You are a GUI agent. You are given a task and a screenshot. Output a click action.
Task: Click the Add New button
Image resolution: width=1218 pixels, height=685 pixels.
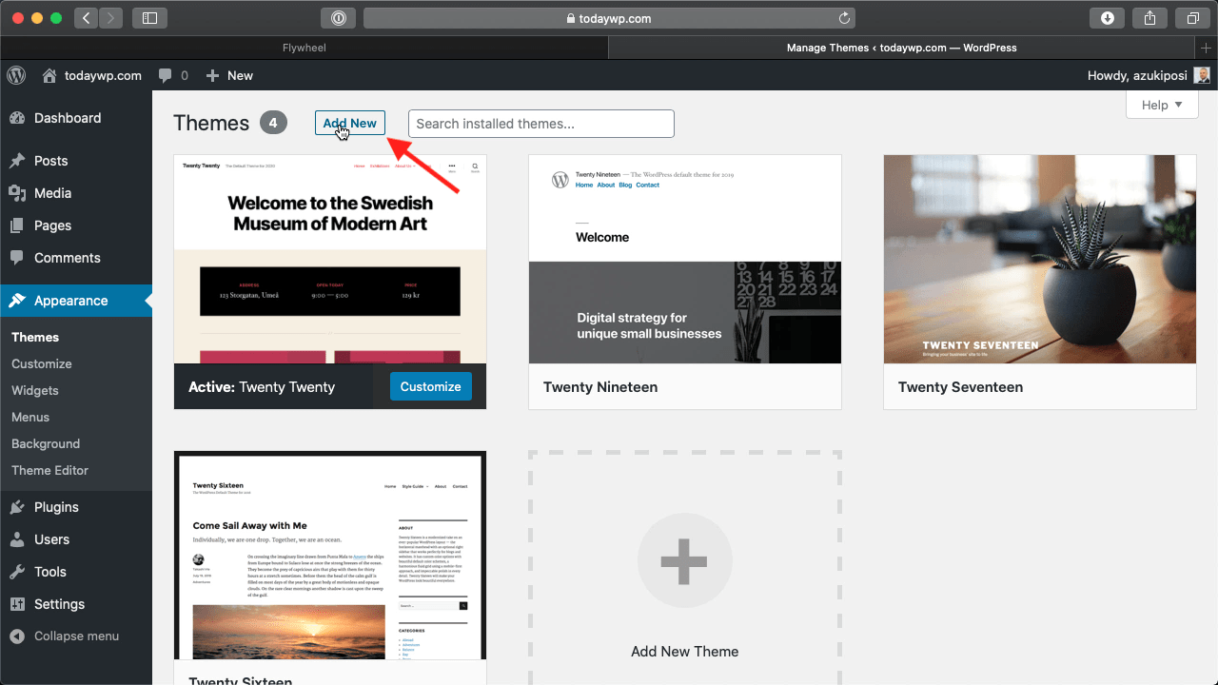click(x=350, y=123)
